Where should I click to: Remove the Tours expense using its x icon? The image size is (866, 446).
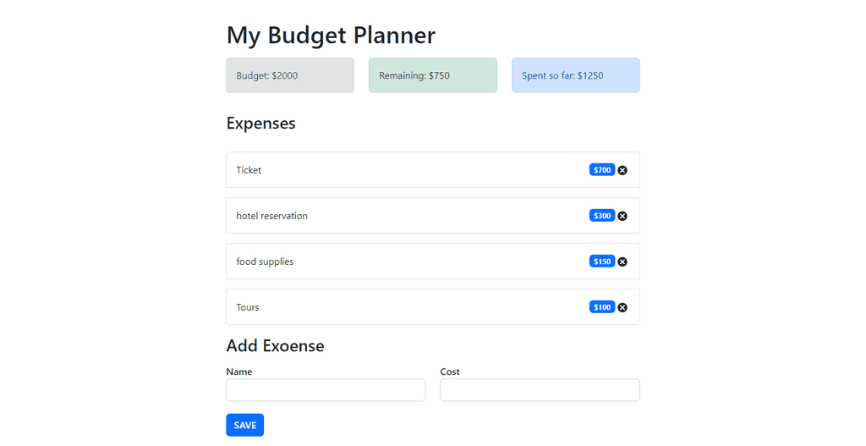[622, 308]
